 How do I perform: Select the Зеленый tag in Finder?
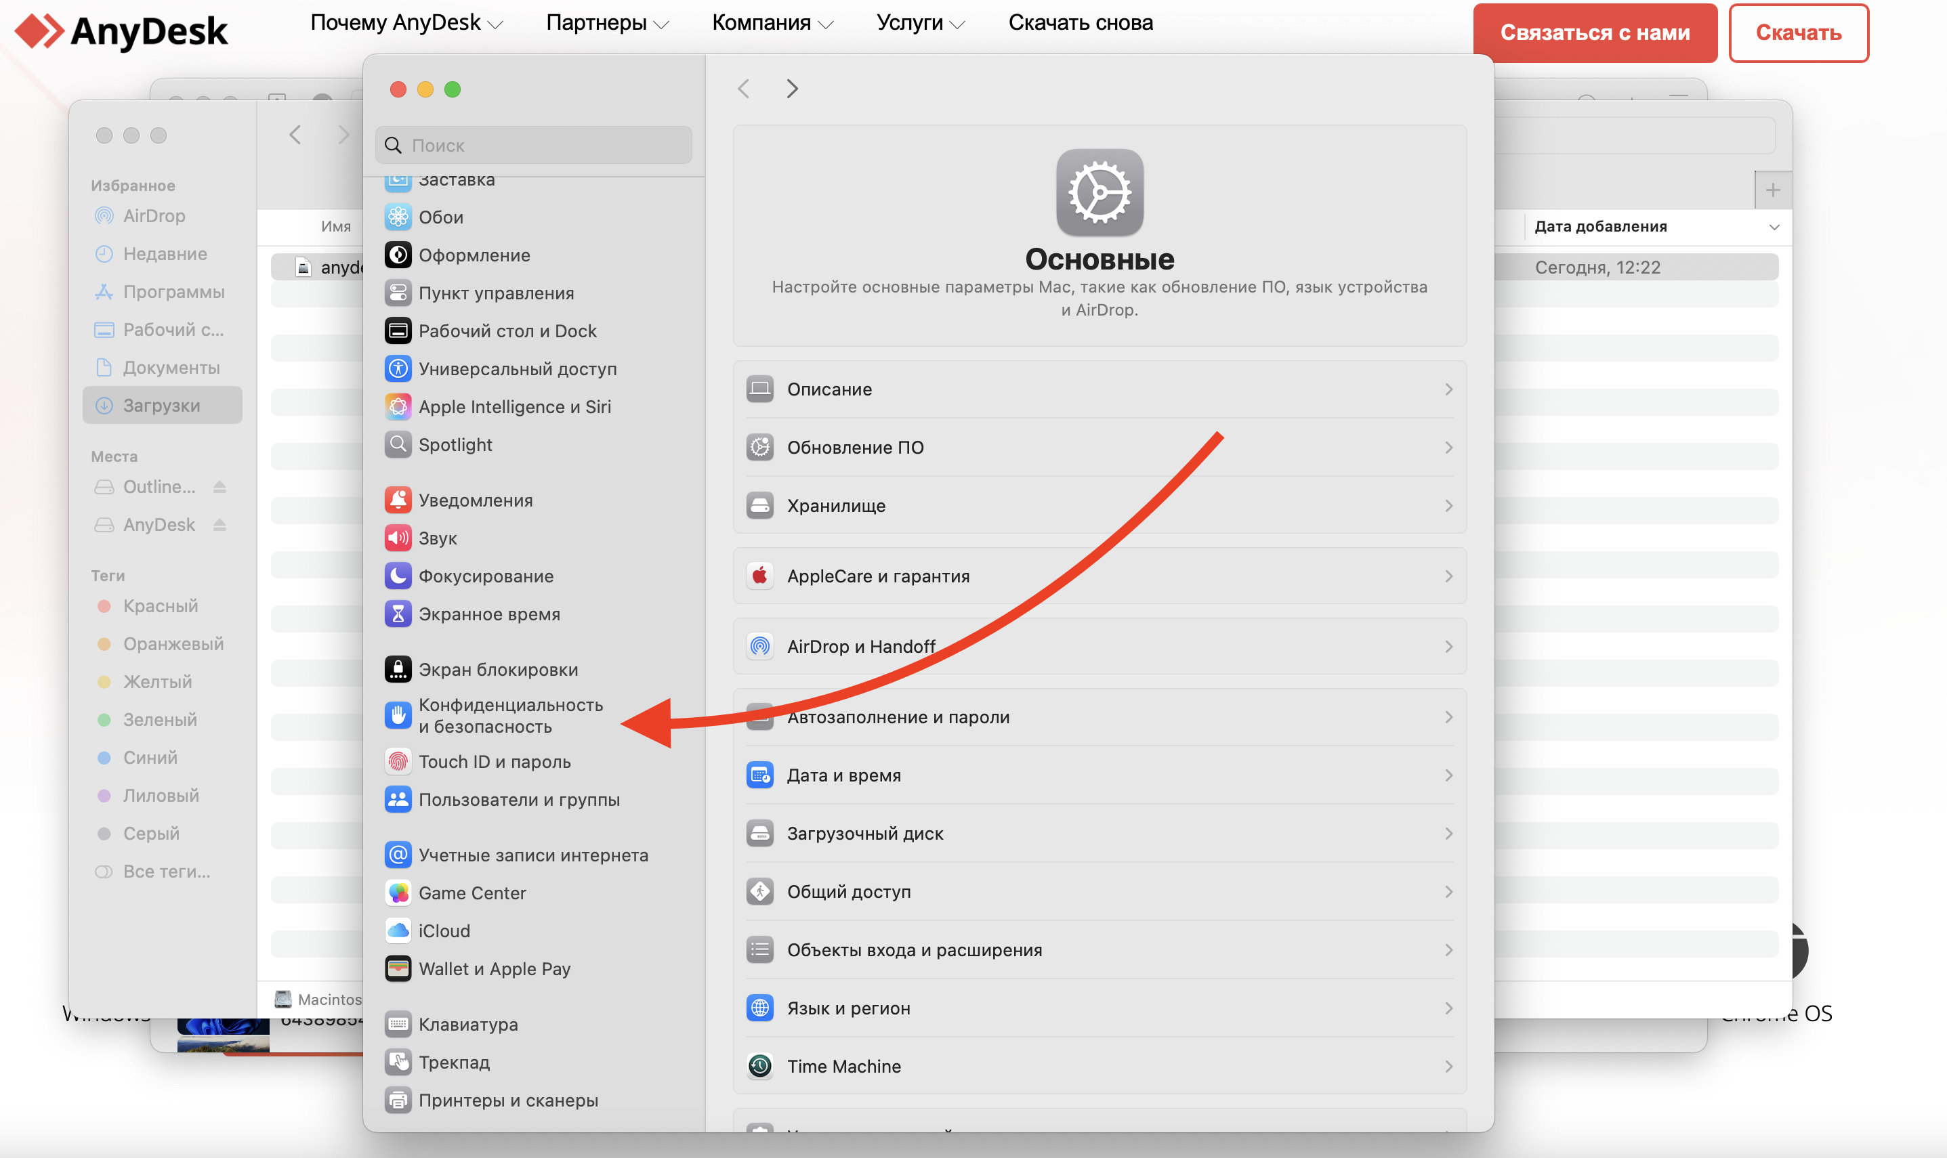[163, 719]
